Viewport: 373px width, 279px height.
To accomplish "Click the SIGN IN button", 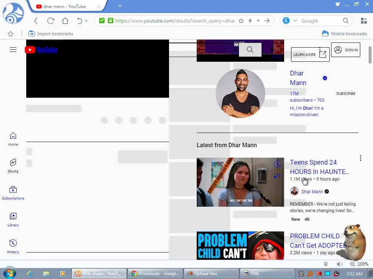I will [x=346, y=50].
